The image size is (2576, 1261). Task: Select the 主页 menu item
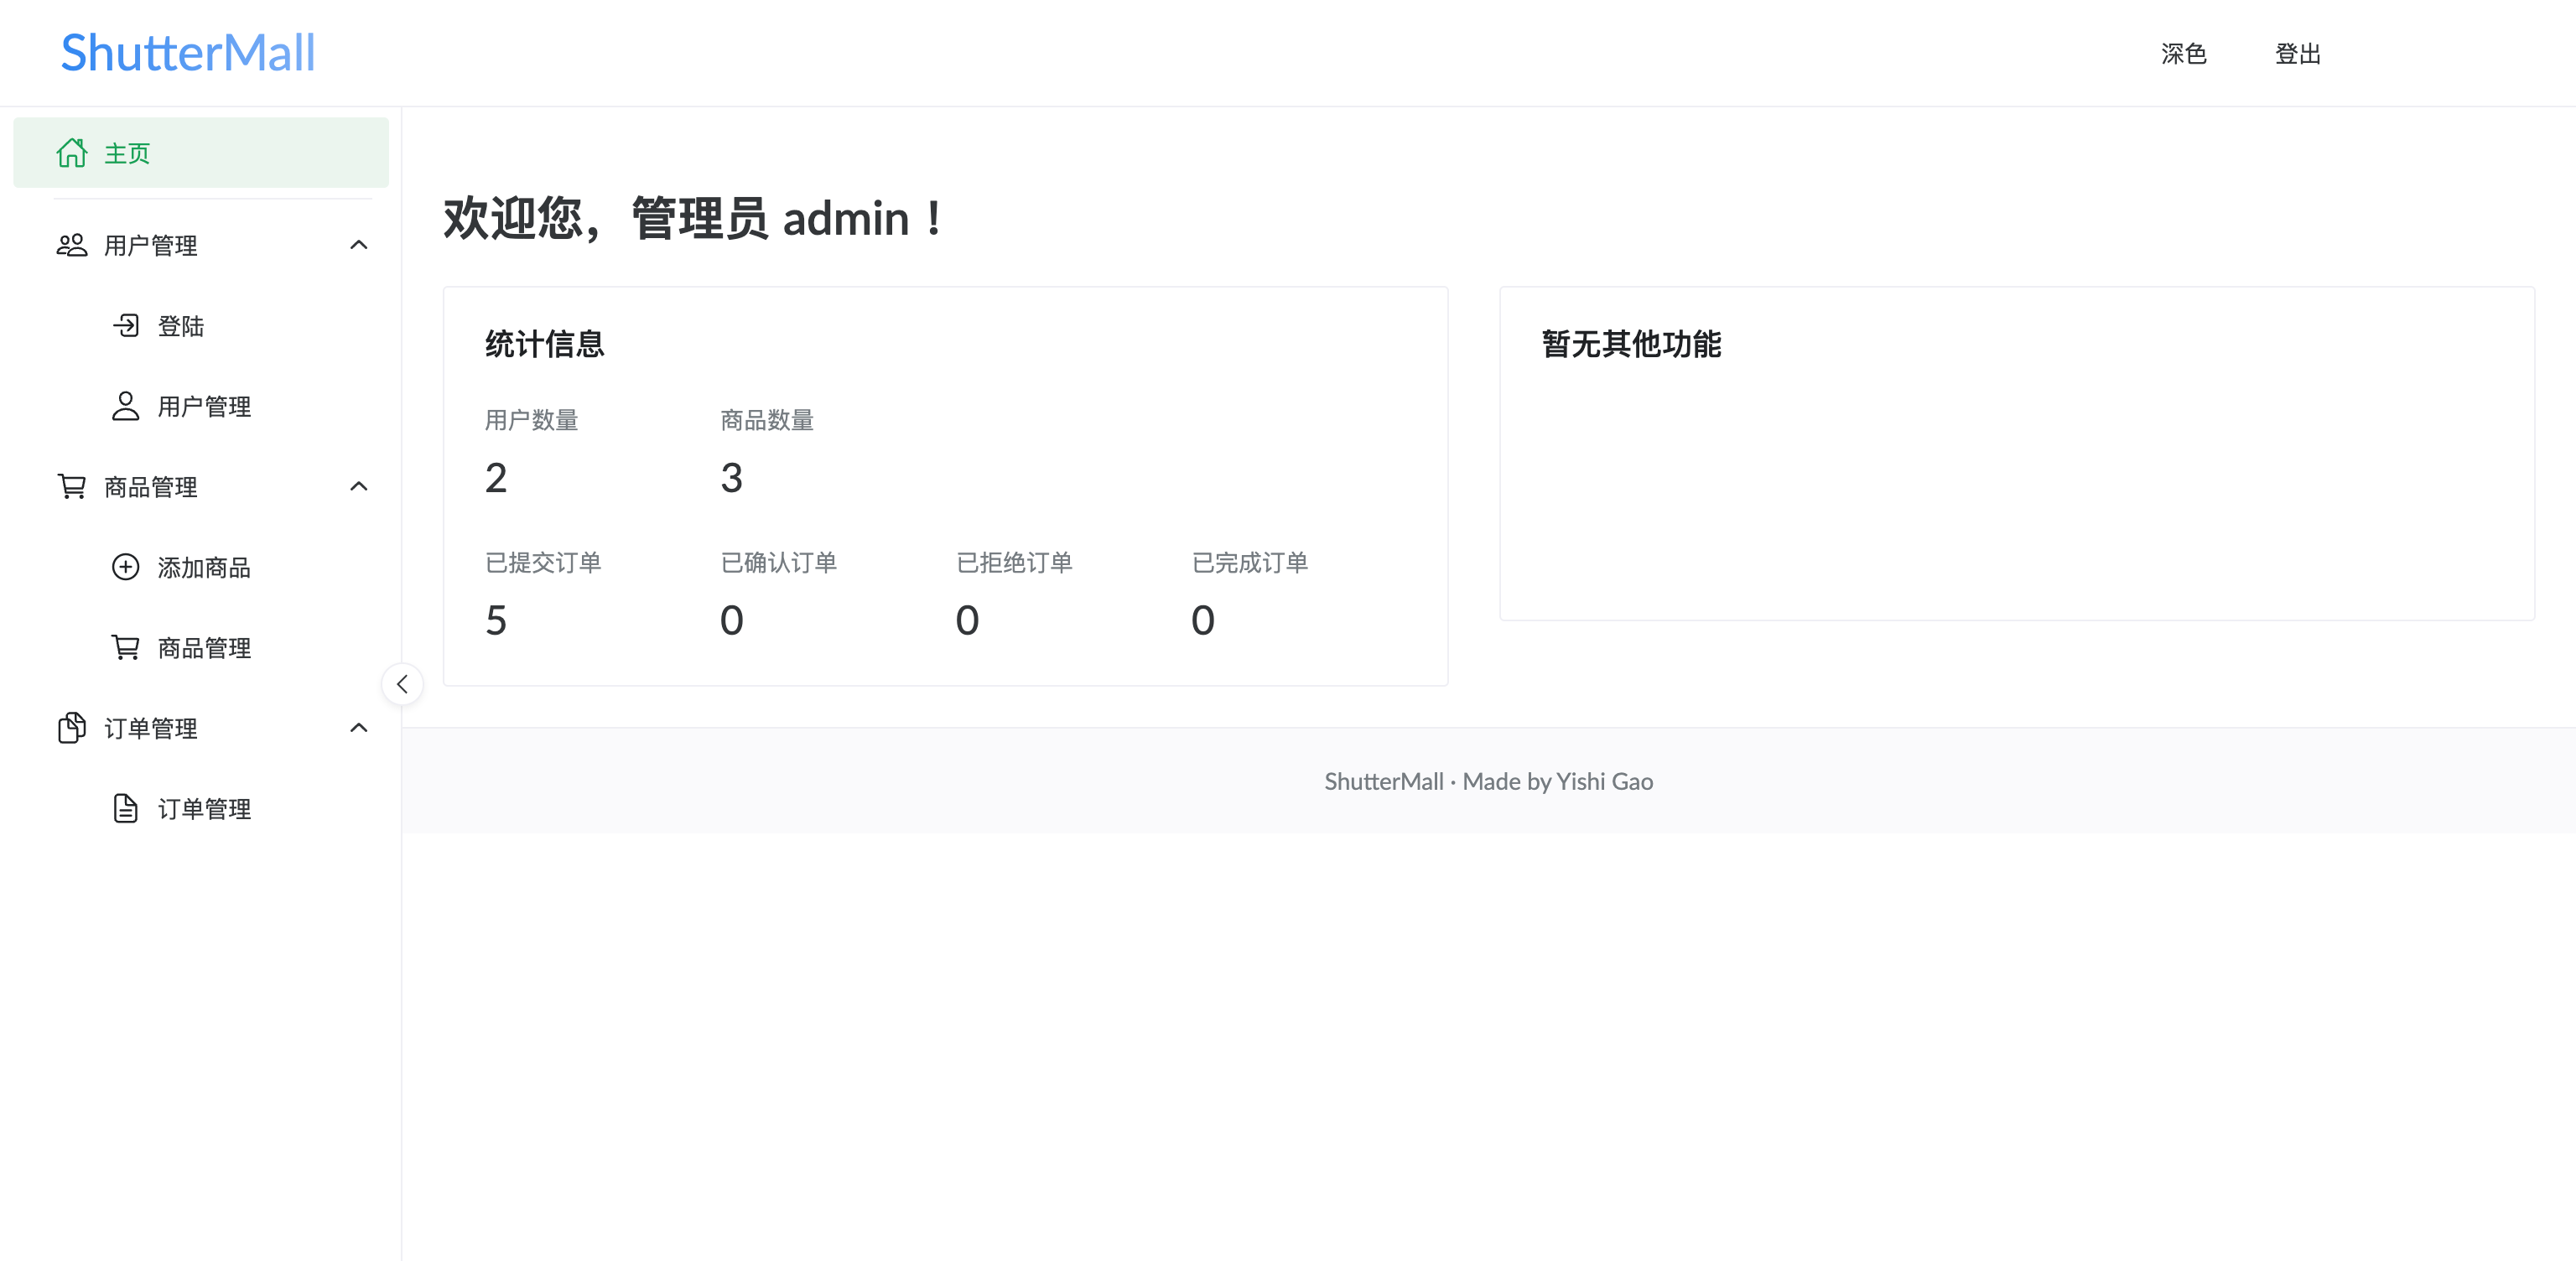127,153
